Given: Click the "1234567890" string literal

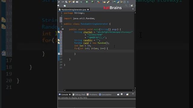Looking at the screenshot, I should click(x=95, y=35).
